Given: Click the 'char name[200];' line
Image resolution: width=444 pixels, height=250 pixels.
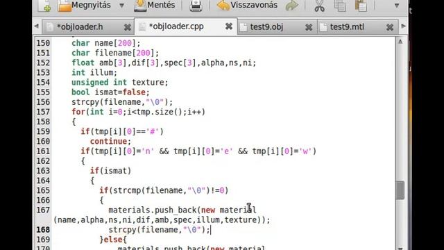Looking at the screenshot, I should pyautogui.click(x=106, y=43).
